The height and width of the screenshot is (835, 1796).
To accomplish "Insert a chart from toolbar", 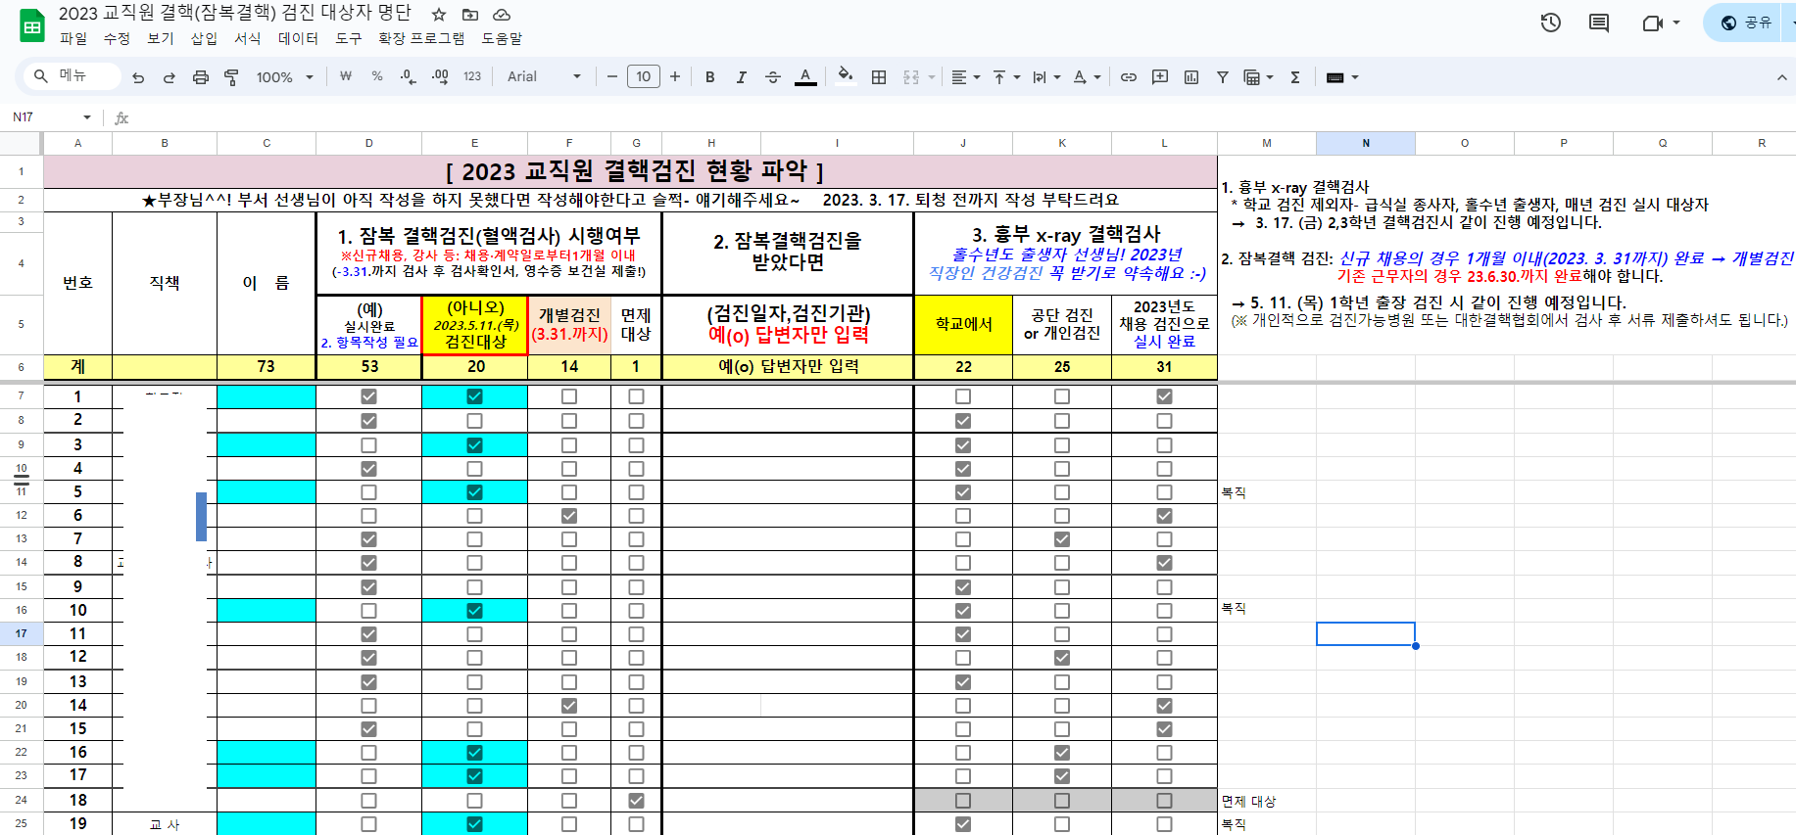I will pos(1191,77).
